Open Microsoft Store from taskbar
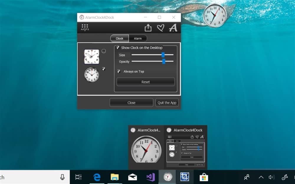The width and height of the screenshot is (295, 184). [204, 177]
